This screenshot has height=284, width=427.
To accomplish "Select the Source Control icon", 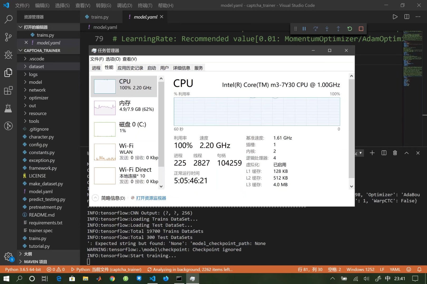I will point(8,37).
